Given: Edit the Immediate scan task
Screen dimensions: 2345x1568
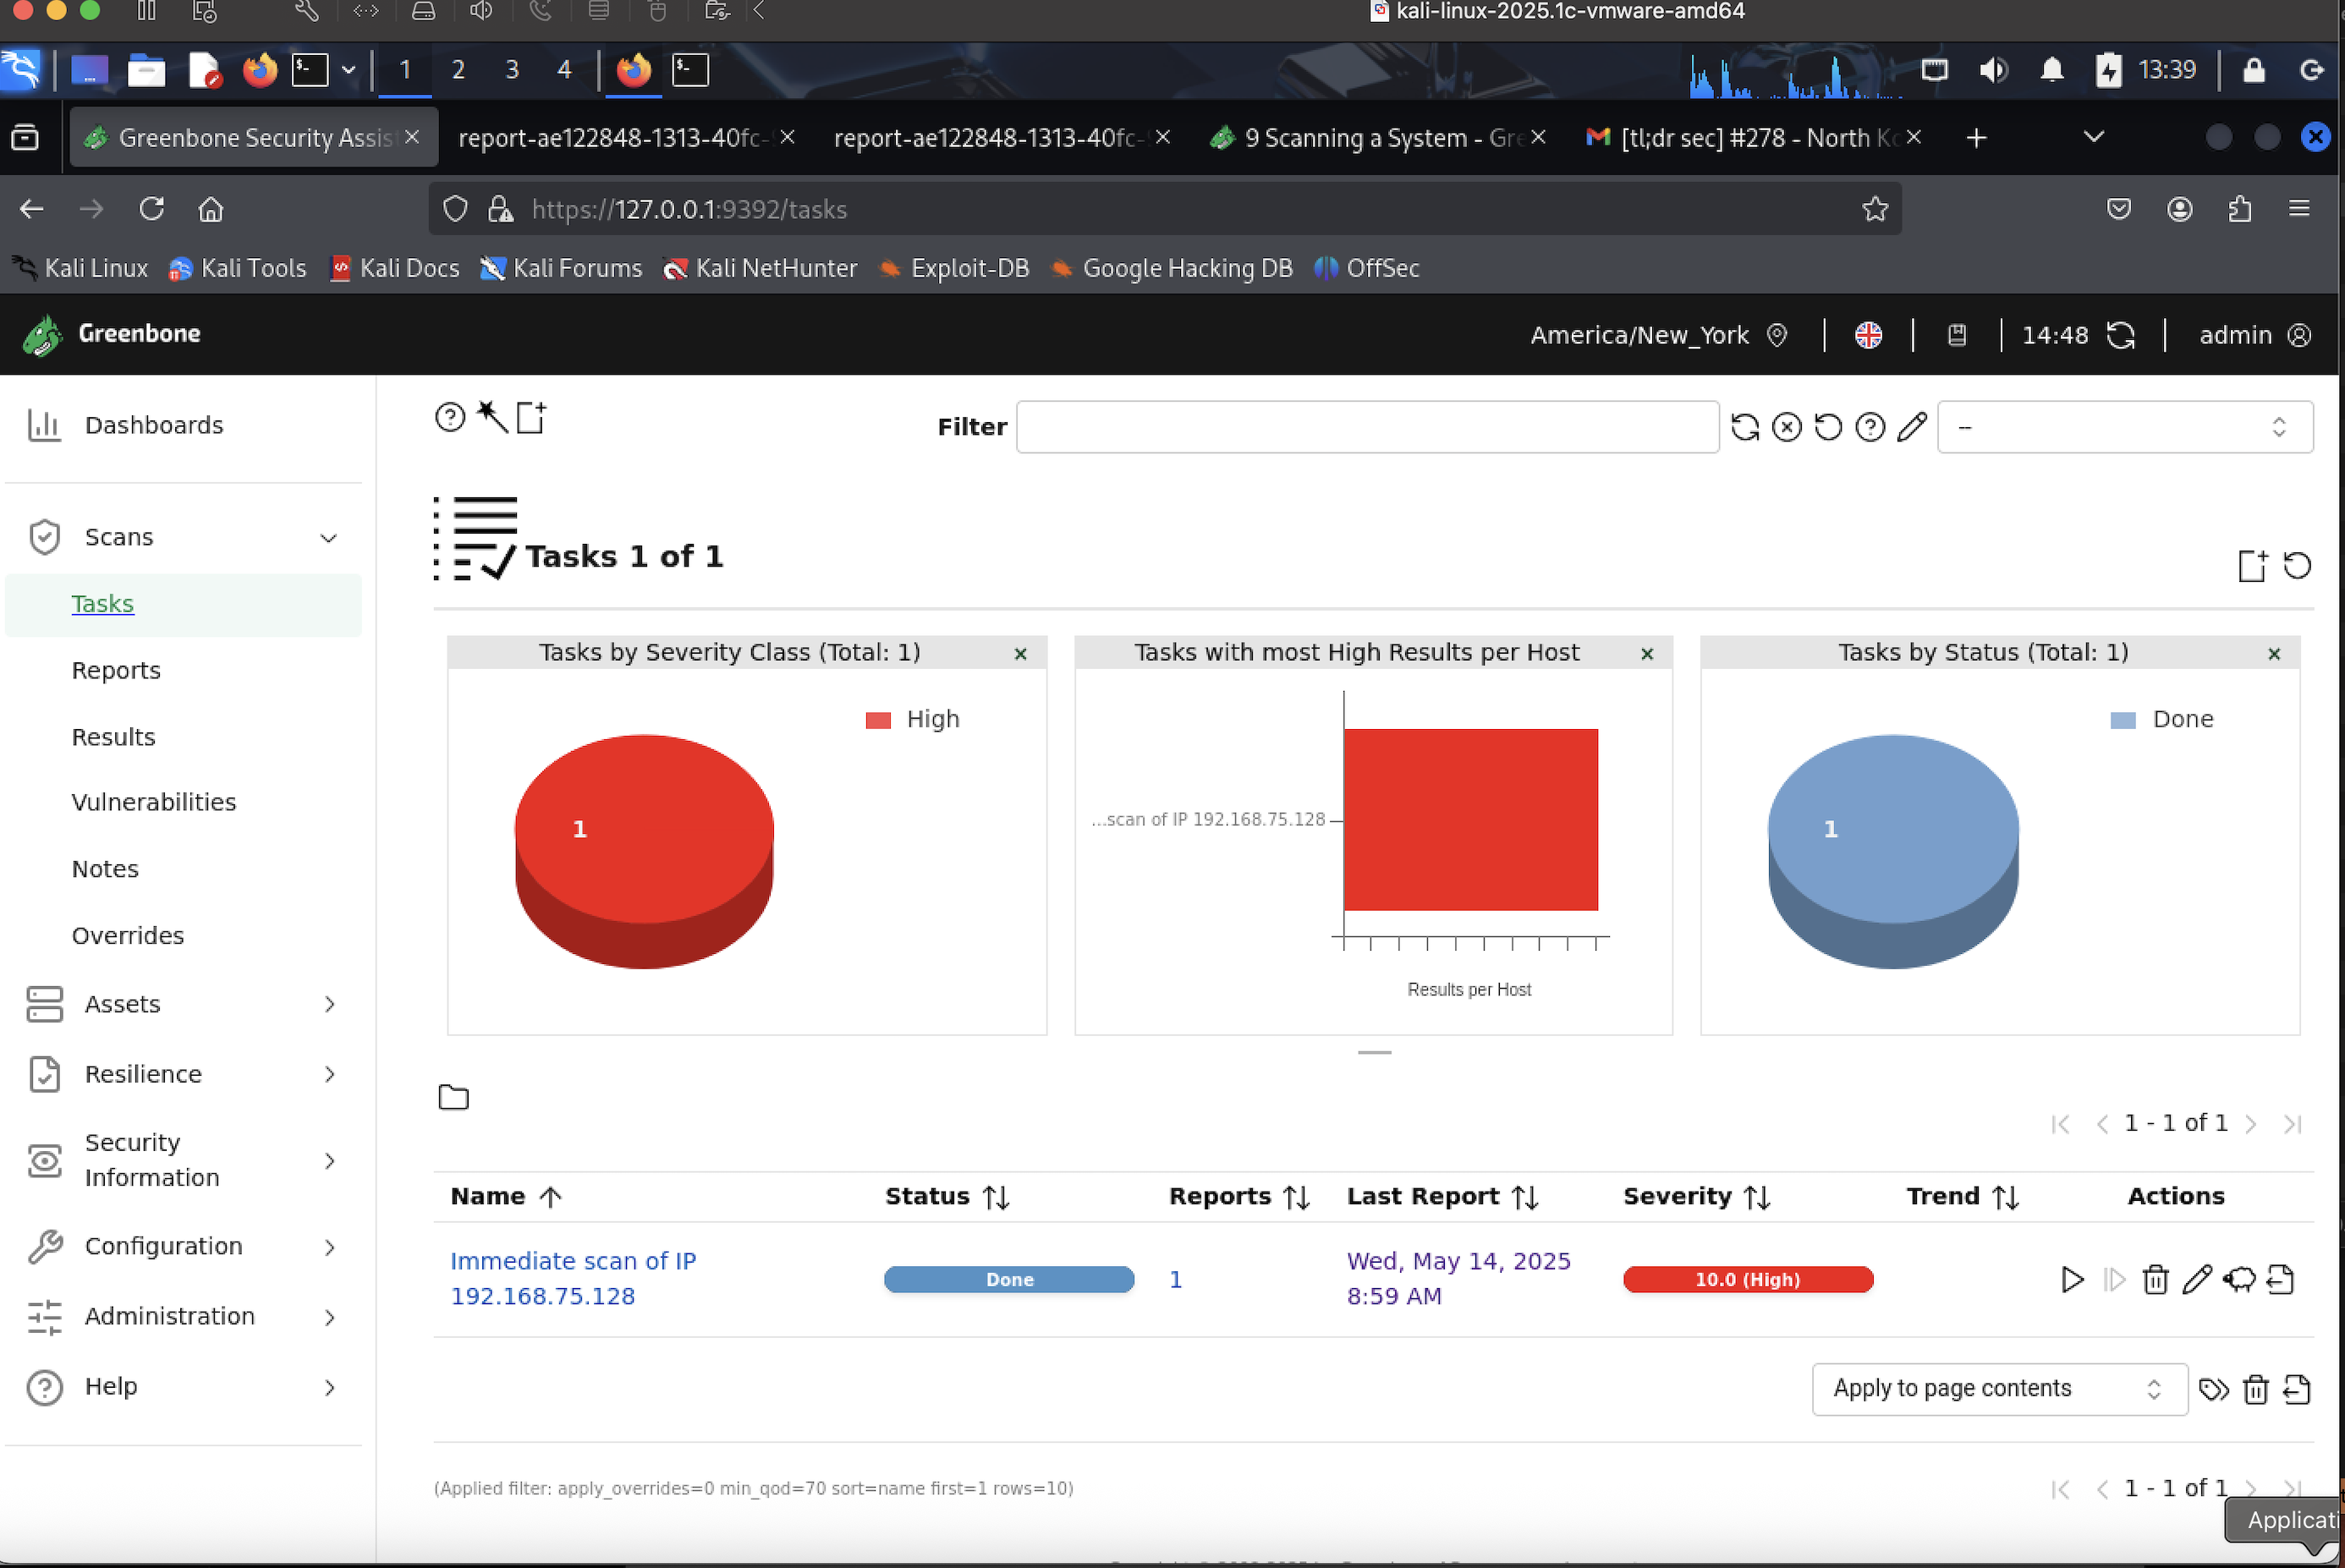Looking at the screenshot, I should [x=2197, y=1279].
